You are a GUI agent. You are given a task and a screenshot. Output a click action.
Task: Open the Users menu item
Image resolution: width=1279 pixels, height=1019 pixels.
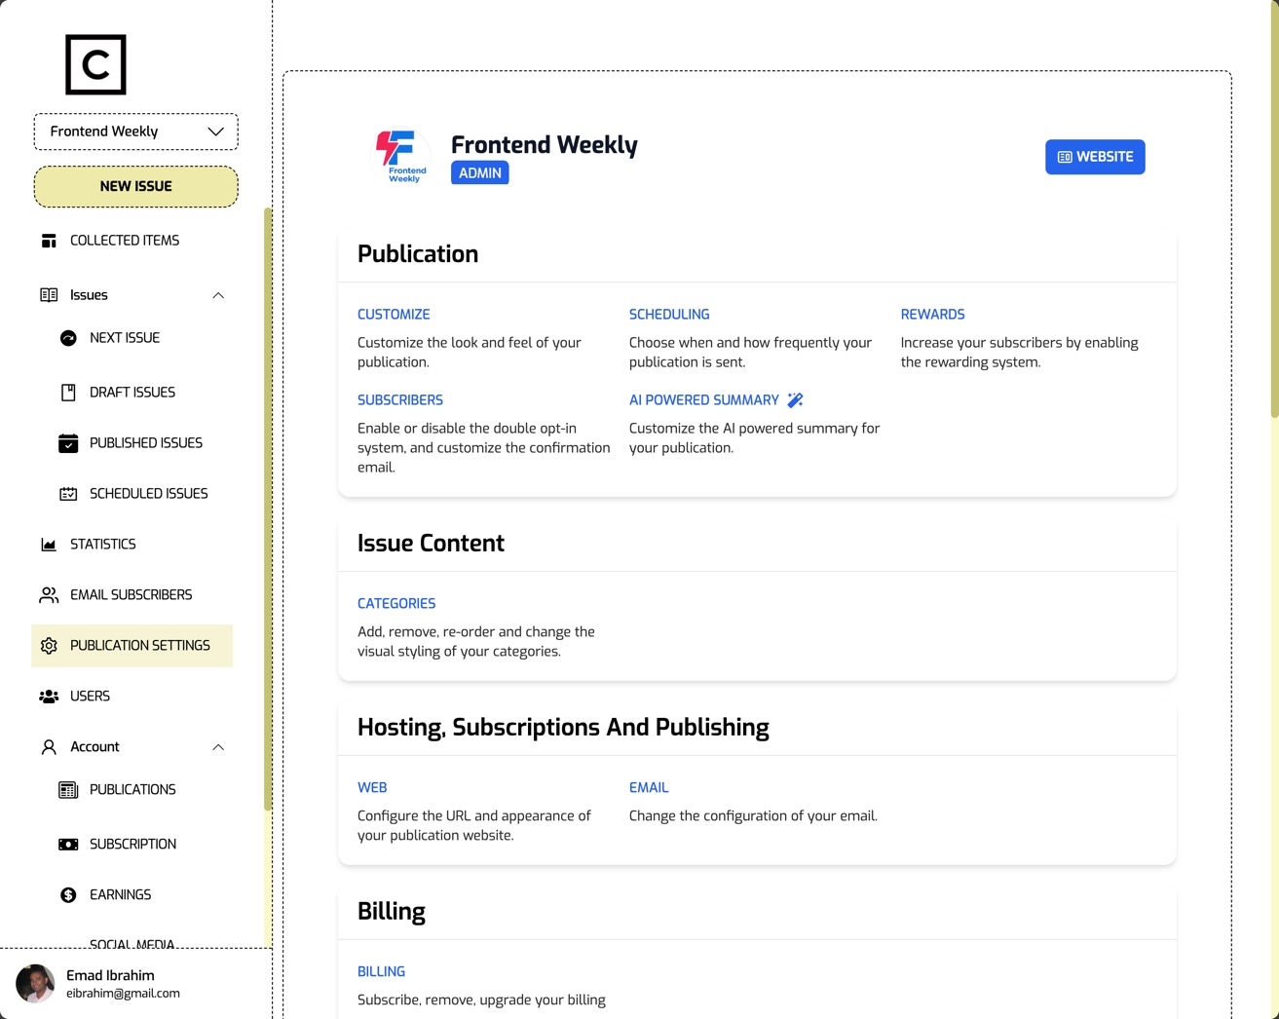coord(90,696)
